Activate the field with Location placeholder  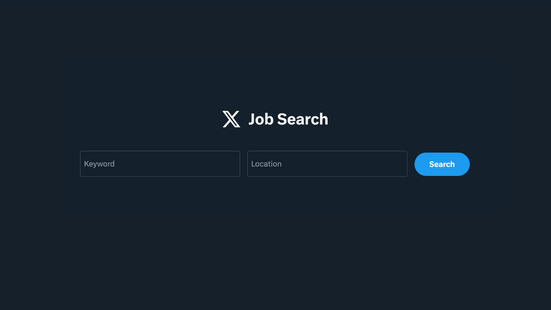pyautogui.click(x=327, y=164)
